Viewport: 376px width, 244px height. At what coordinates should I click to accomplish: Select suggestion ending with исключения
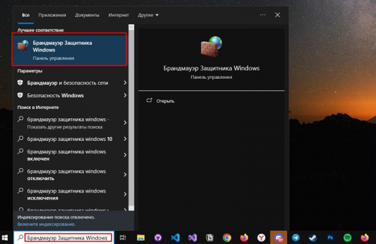71,194
